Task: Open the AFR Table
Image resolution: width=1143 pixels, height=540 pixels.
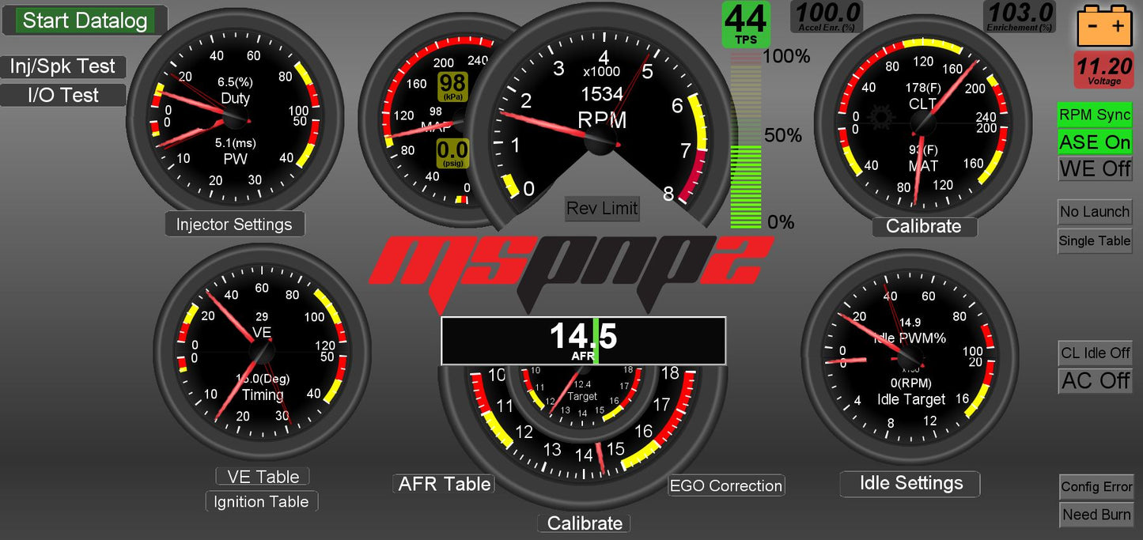Action: (445, 484)
